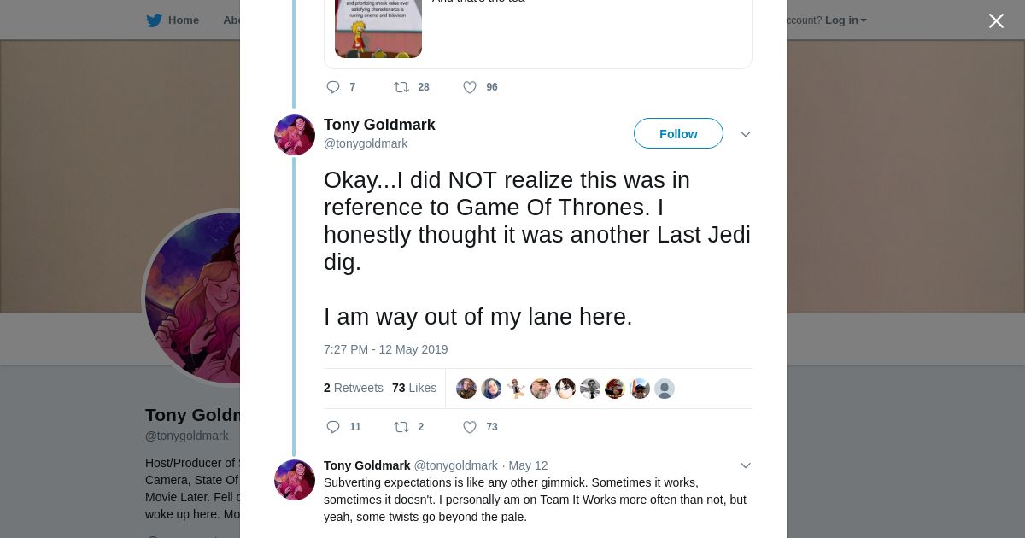Open tweet timestamp 7:27 PM - 12 May 2019
This screenshot has width=1025, height=538.
(385, 349)
